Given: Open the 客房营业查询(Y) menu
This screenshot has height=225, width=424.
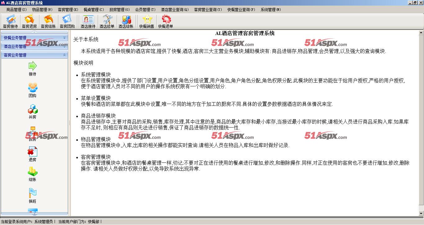Looking at the screenshot, I should click(208, 10).
